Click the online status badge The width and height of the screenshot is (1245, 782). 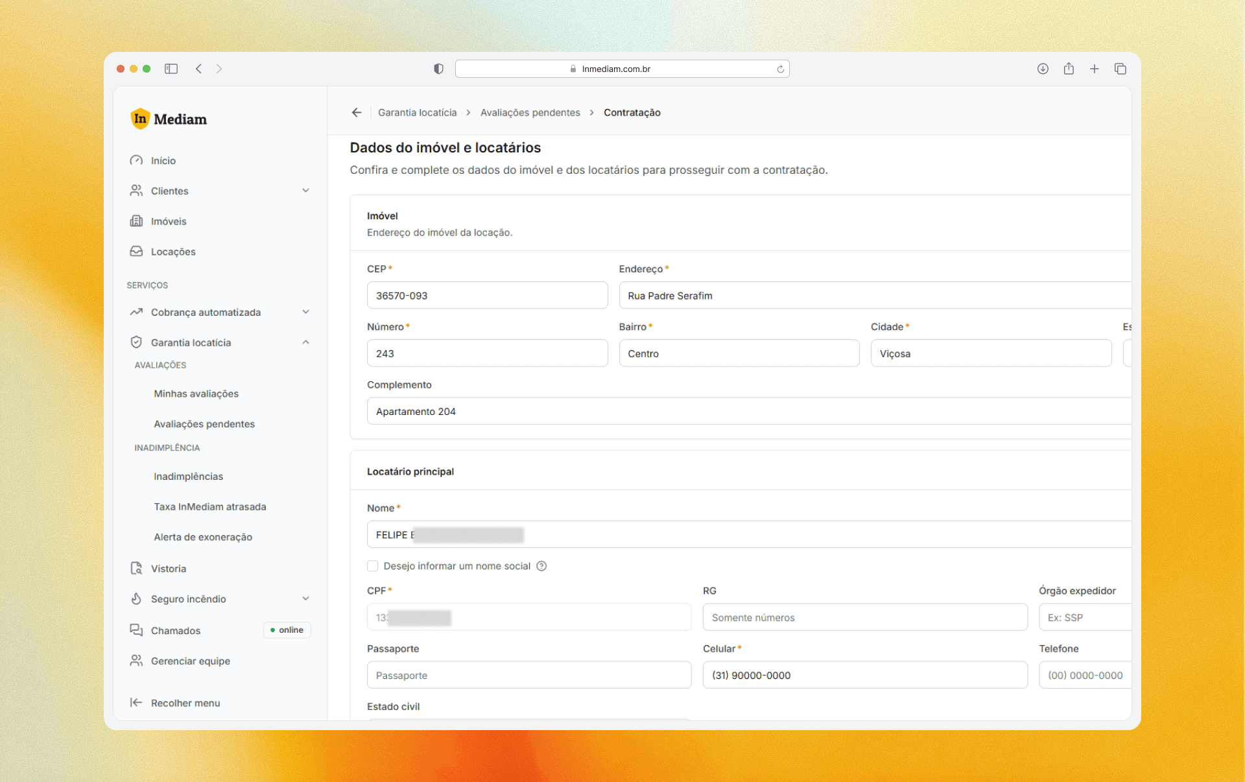point(287,630)
